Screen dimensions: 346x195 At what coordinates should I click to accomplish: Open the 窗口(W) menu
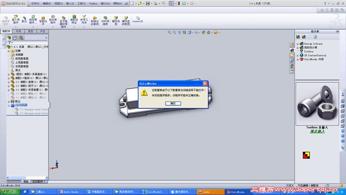pos(105,3)
